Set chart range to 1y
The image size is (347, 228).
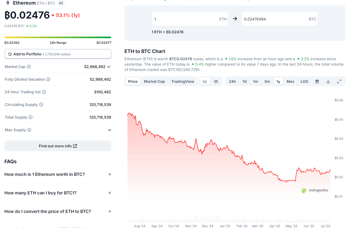278,81
